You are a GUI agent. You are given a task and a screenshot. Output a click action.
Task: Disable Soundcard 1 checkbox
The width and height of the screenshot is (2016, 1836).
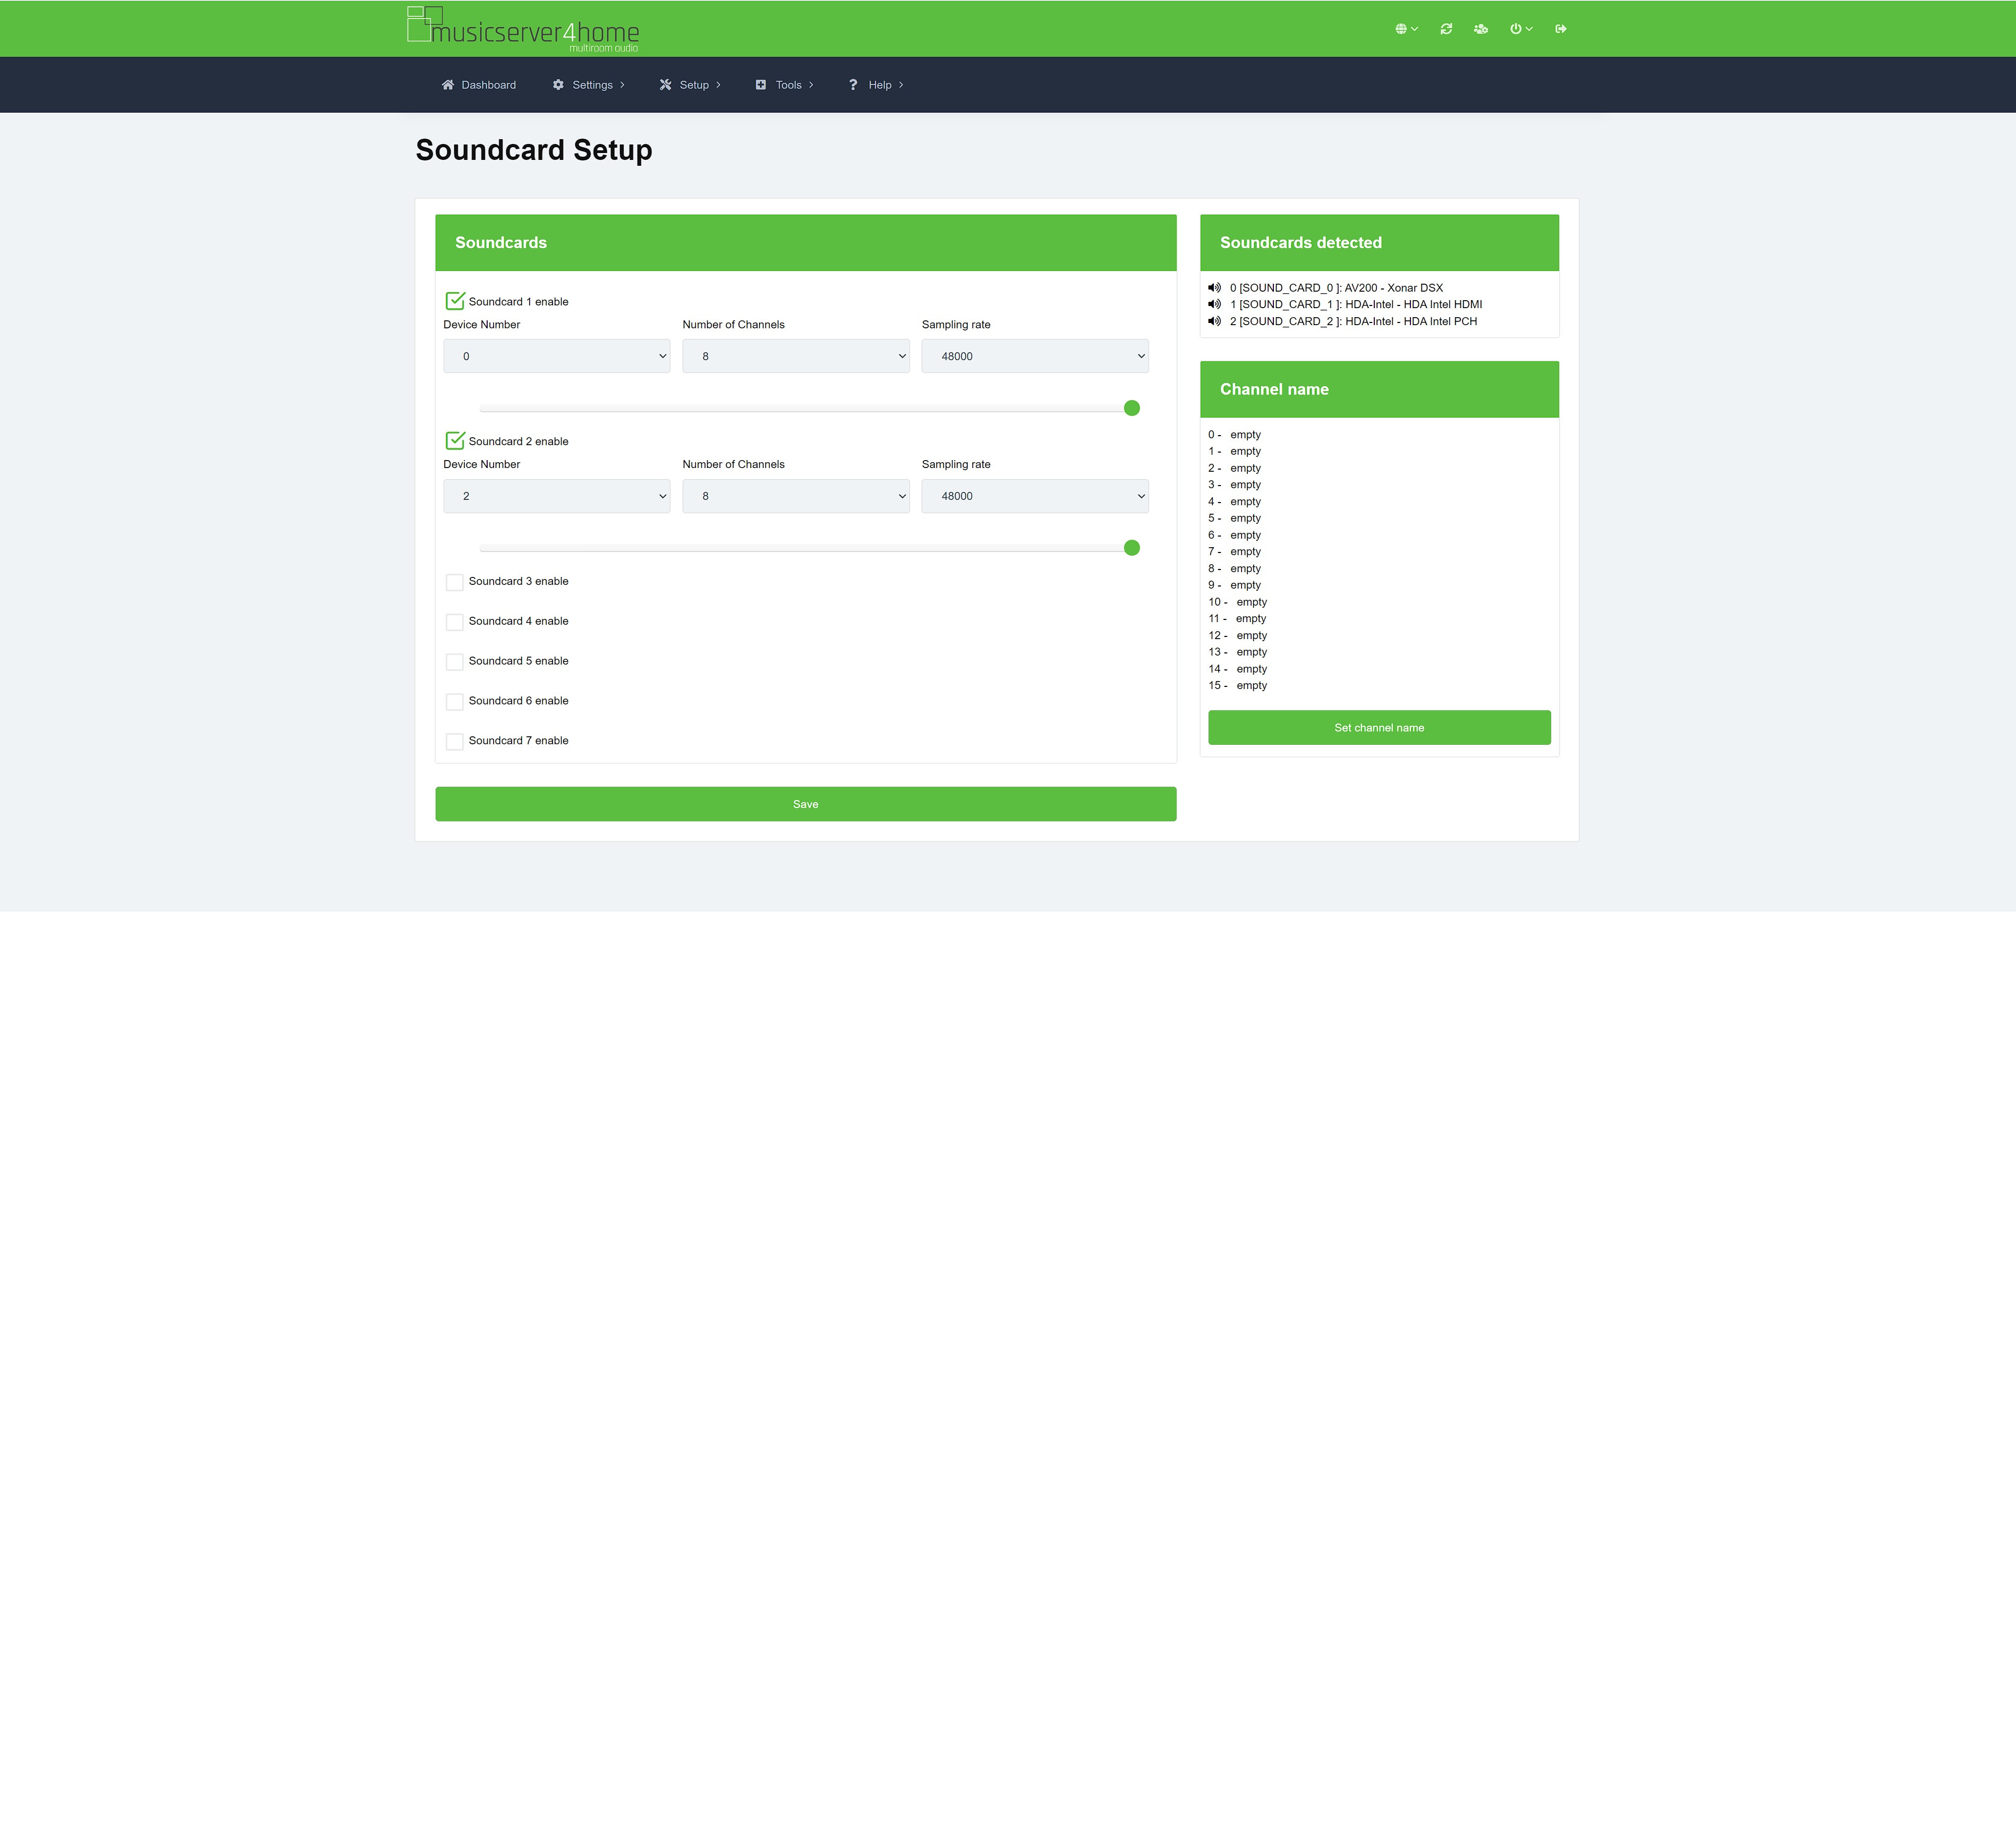(455, 301)
